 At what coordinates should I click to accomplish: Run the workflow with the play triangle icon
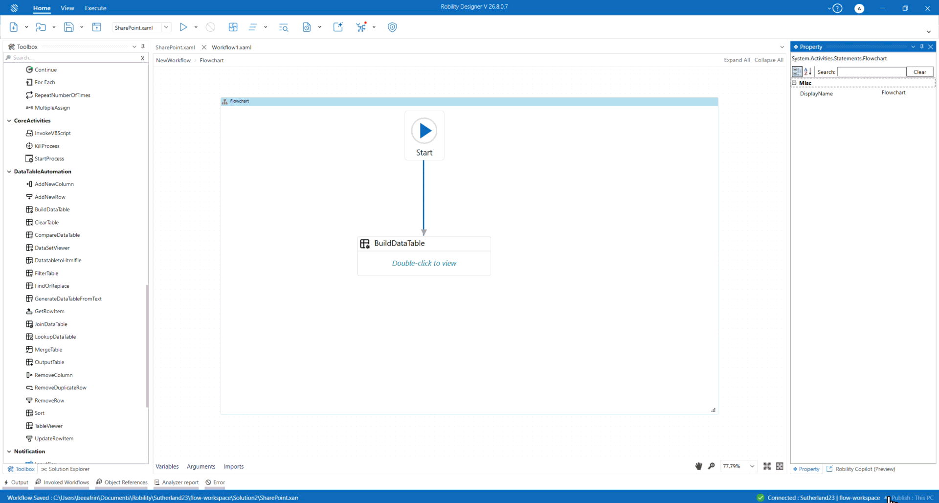tap(183, 27)
